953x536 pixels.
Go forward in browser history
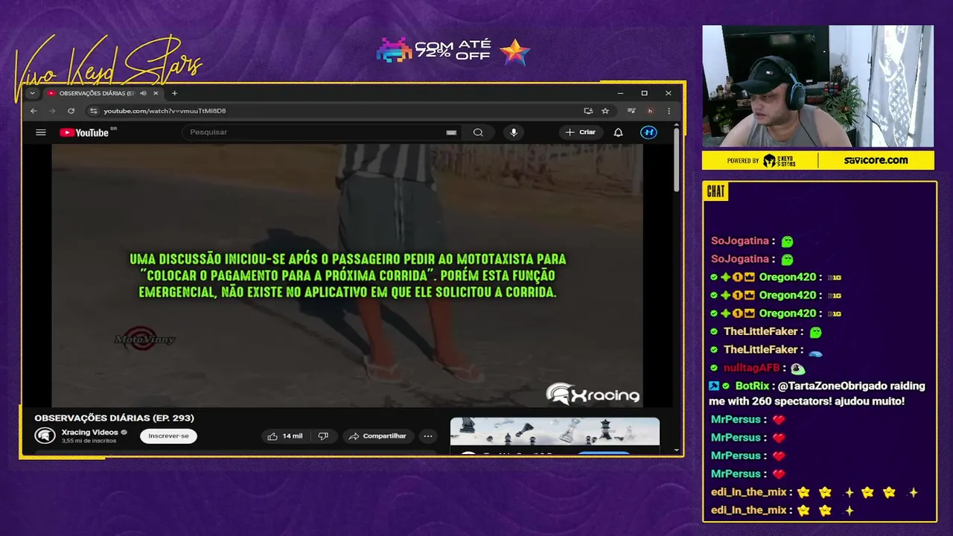point(52,111)
